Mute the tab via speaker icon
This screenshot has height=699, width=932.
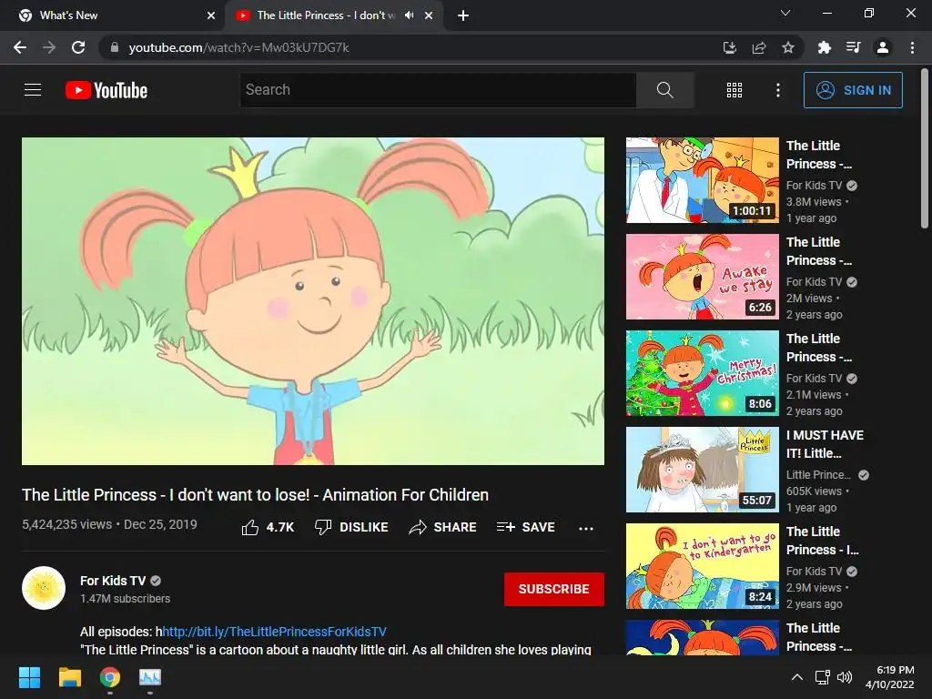[409, 15]
